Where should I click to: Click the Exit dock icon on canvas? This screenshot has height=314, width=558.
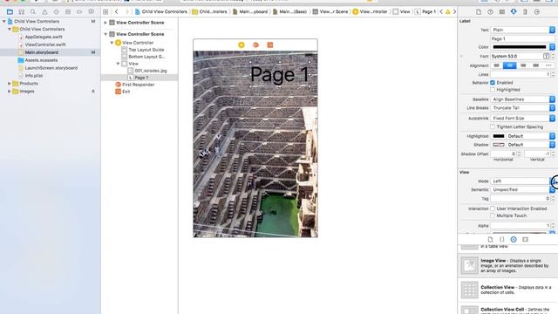point(270,44)
